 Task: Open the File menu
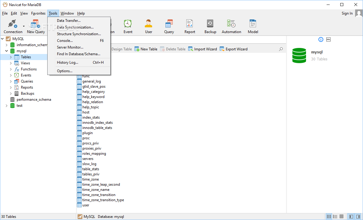pyautogui.click(x=5, y=13)
